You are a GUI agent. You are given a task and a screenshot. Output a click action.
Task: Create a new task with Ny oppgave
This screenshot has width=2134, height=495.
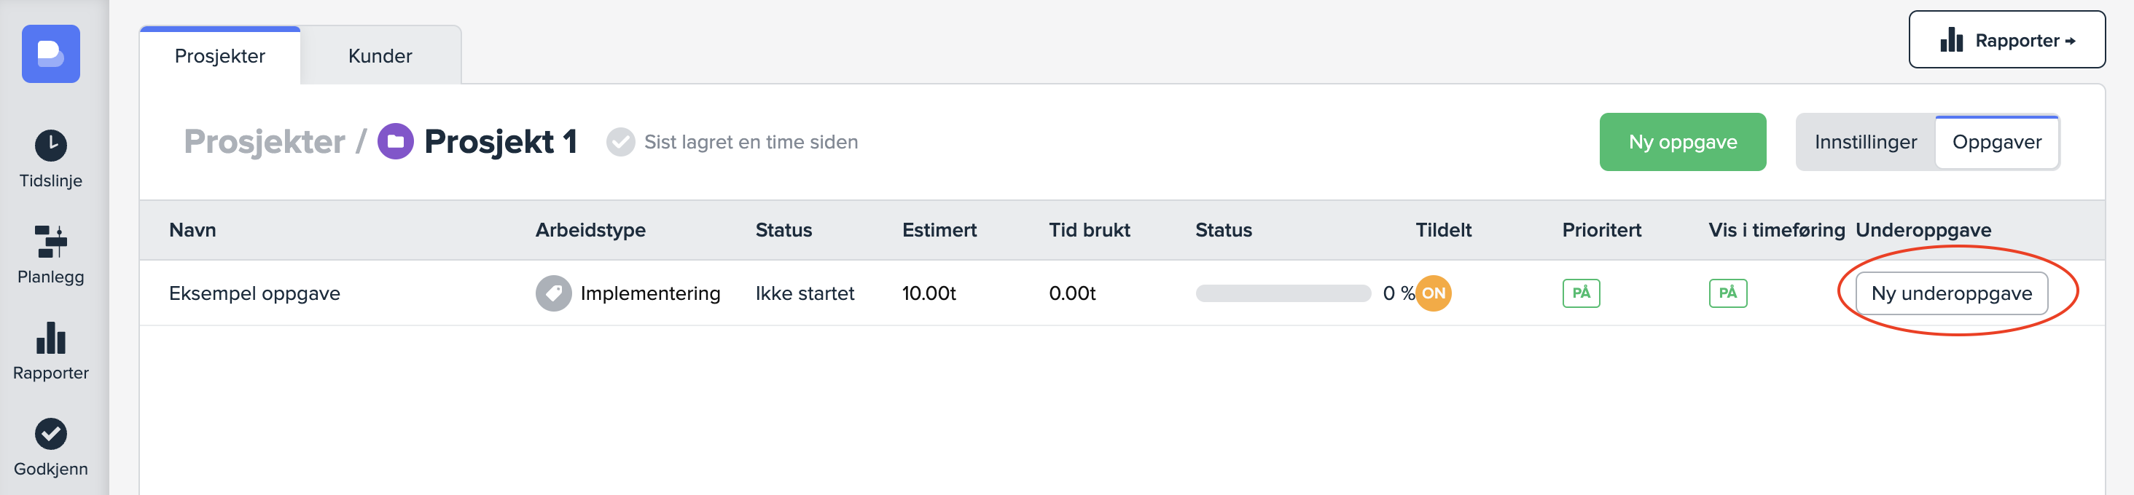[1681, 143]
